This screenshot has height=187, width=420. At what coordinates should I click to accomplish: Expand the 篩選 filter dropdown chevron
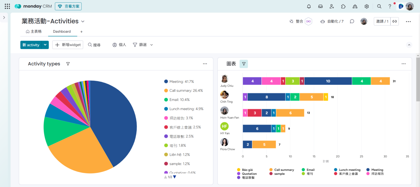pos(151,45)
